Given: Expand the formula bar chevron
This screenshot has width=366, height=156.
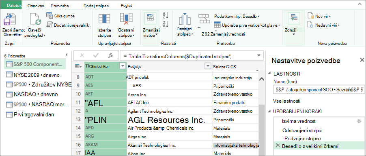Looking at the screenshot, I should (x=258, y=55).
